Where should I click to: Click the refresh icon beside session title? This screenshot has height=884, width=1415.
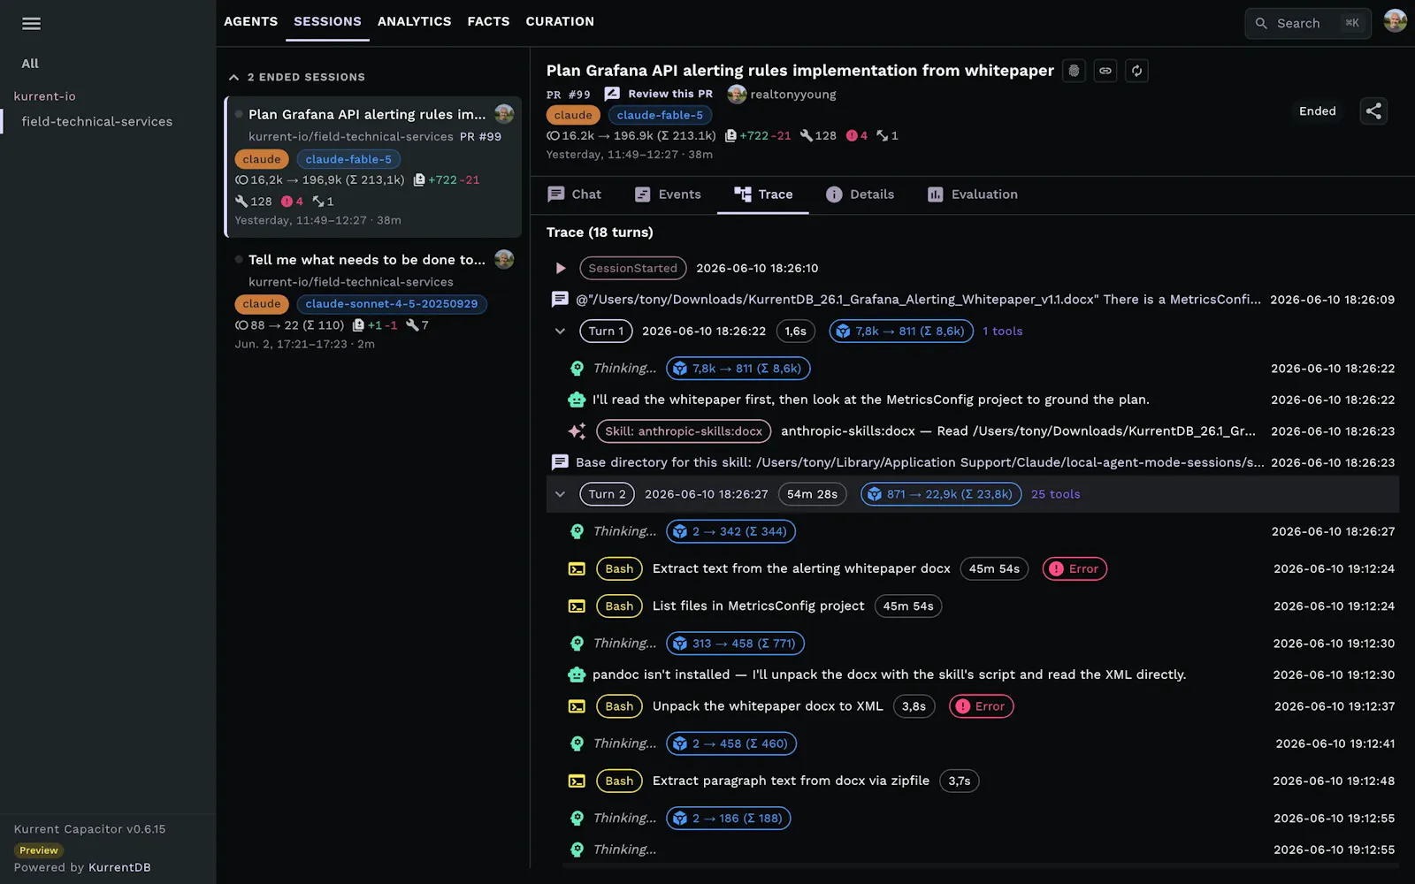tap(1136, 71)
